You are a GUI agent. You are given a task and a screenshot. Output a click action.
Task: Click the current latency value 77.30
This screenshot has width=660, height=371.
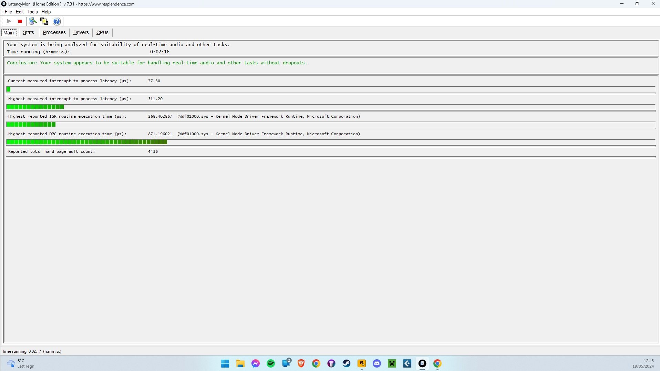(x=154, y=81)
